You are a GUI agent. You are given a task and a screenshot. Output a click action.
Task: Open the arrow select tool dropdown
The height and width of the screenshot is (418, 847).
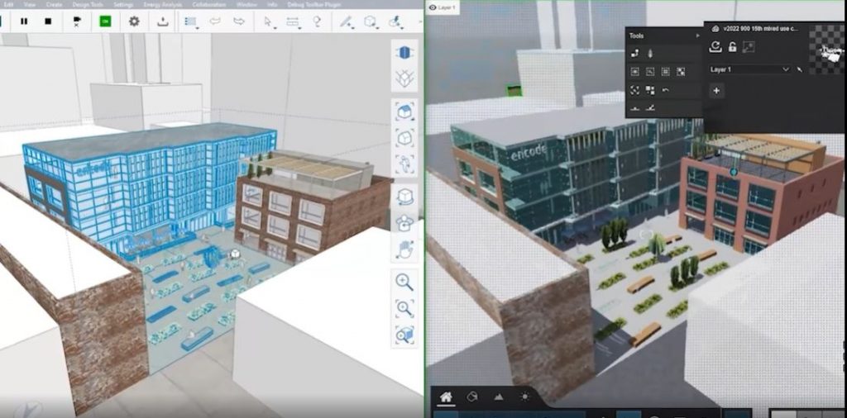tap(270, 21)
